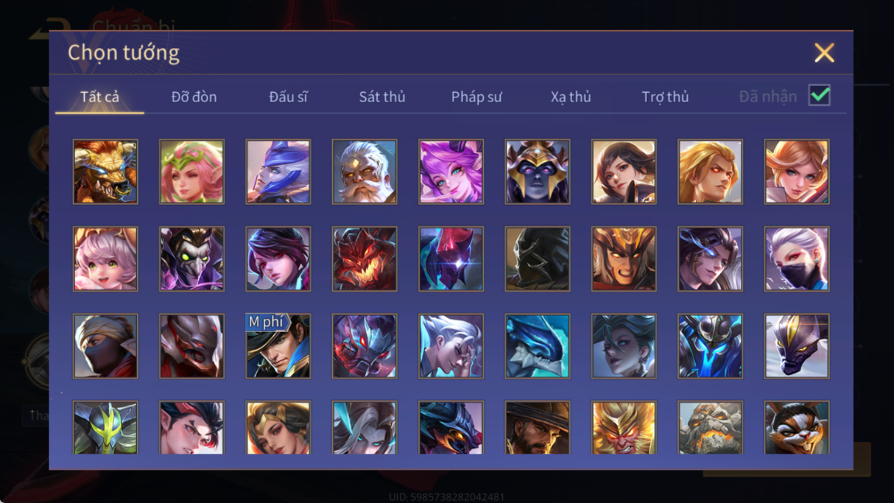The width and height of the screenshot is (894, 503).
Task: Open the "Sát thủ" tab
Action: 382,97
